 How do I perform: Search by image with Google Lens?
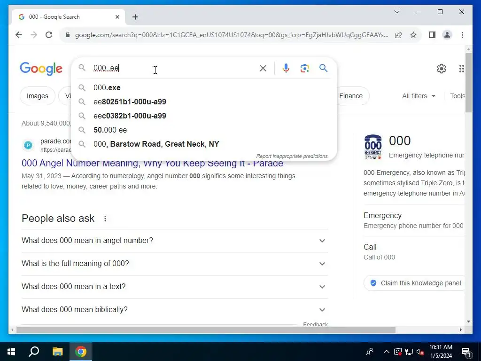[304, 68]
